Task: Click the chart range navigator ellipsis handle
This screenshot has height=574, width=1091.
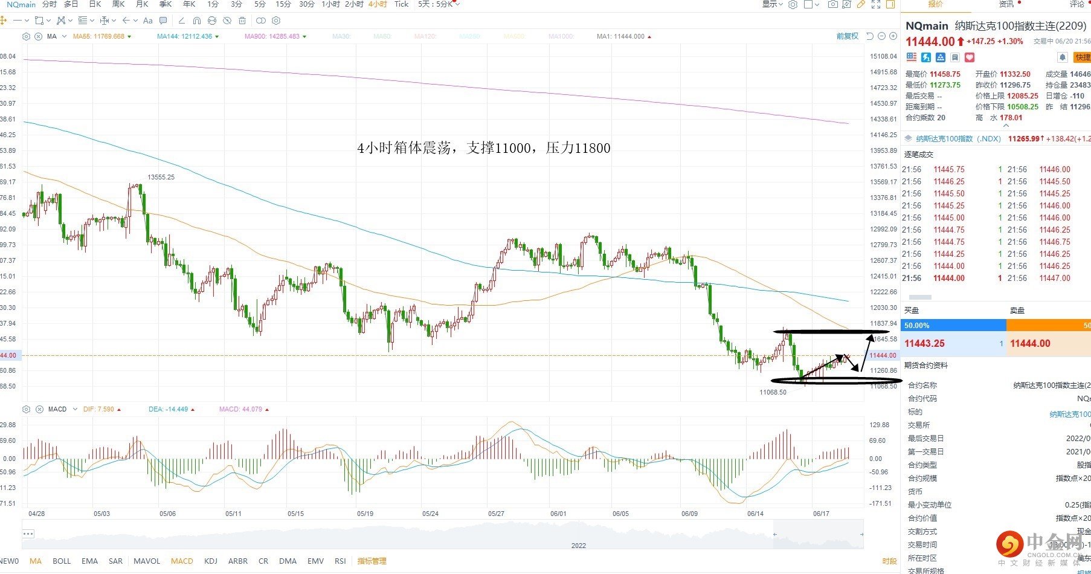Action: 28,534
